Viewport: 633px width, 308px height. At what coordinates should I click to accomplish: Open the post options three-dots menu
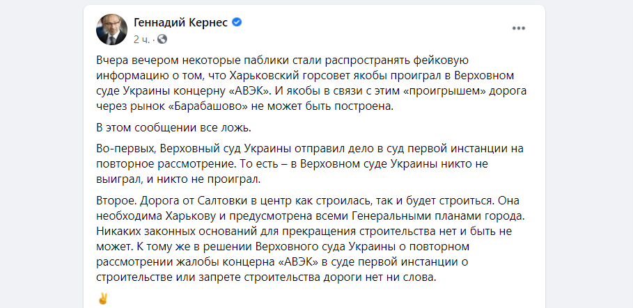pos(518,29)
